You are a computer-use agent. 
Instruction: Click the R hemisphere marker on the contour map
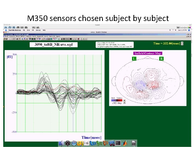[x=161, y=59]
